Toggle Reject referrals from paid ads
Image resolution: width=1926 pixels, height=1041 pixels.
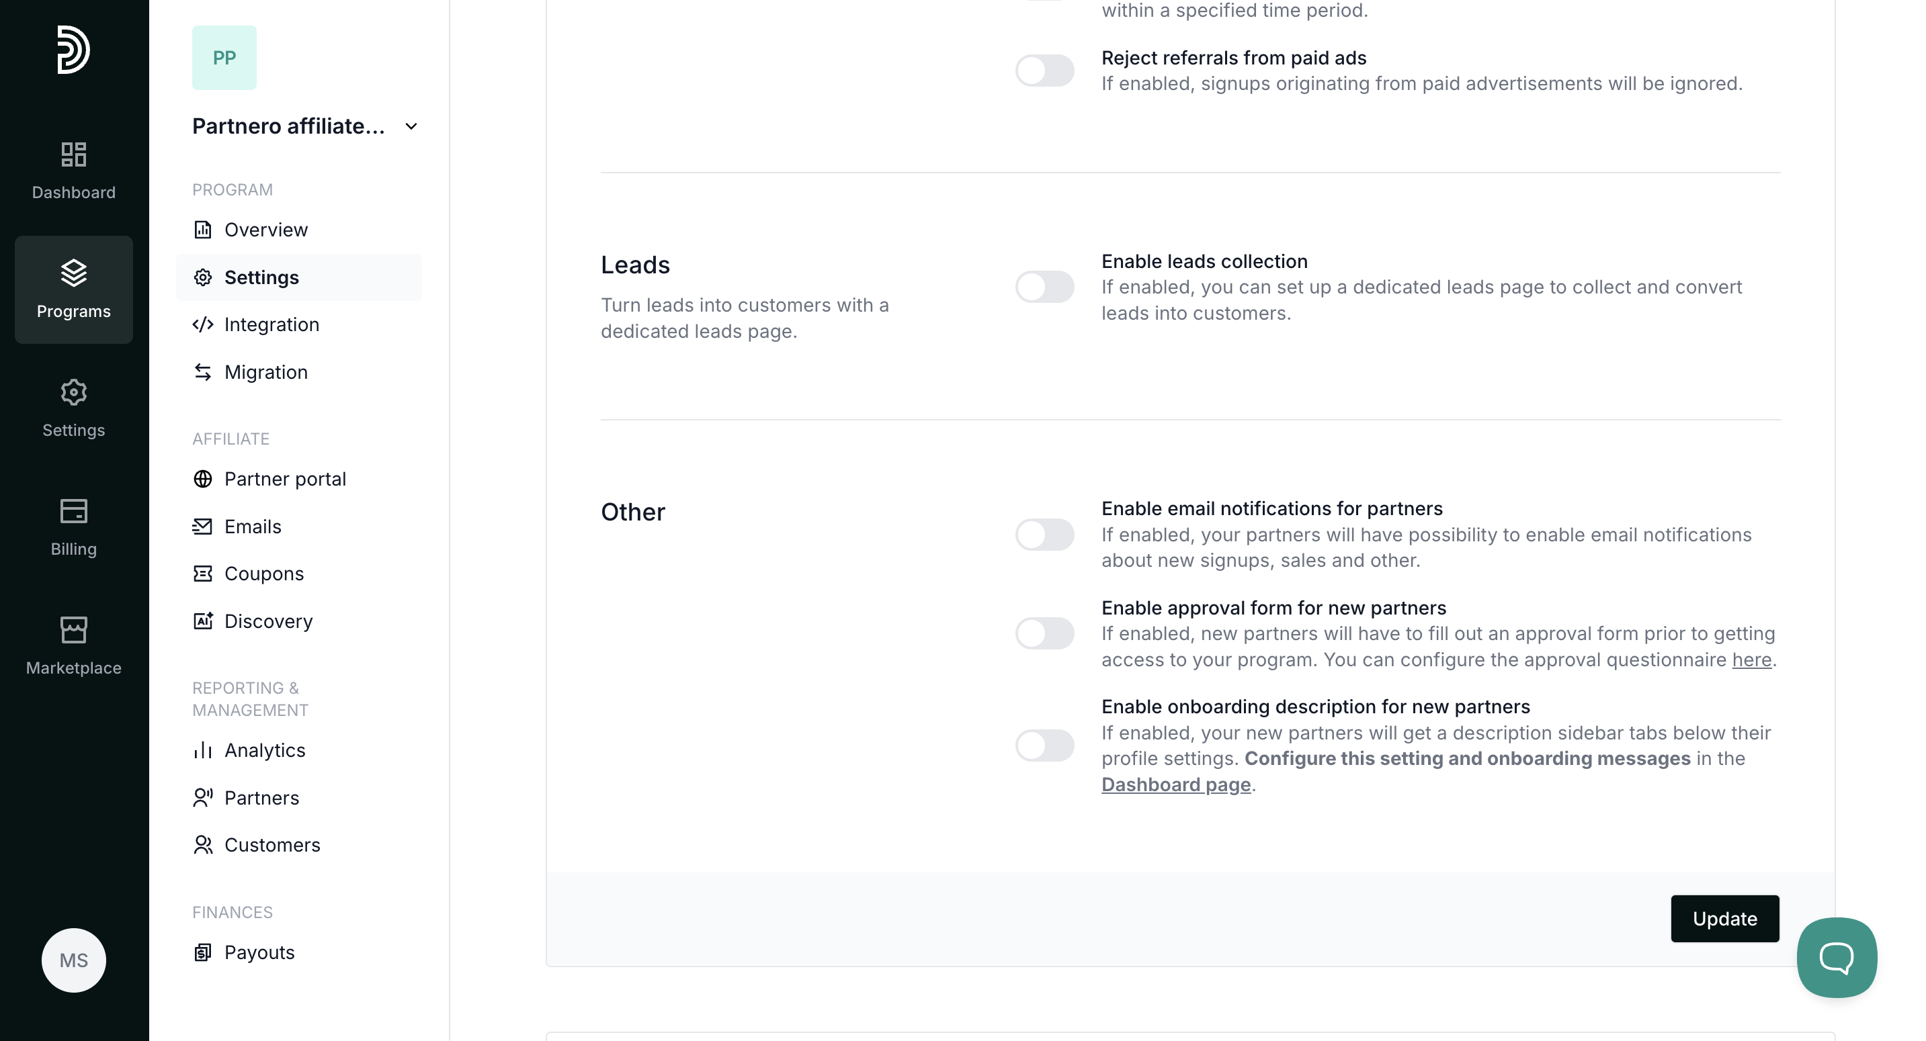click(1044, 71)
